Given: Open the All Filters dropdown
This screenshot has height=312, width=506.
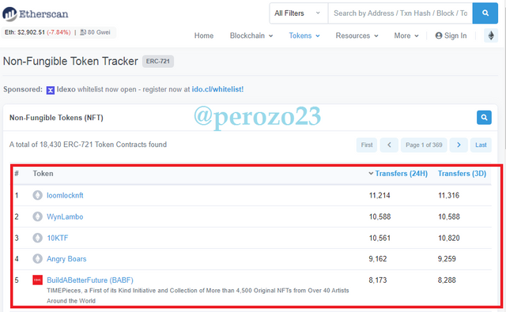Looking at the screenshot, I should click(x=299, y=13).
